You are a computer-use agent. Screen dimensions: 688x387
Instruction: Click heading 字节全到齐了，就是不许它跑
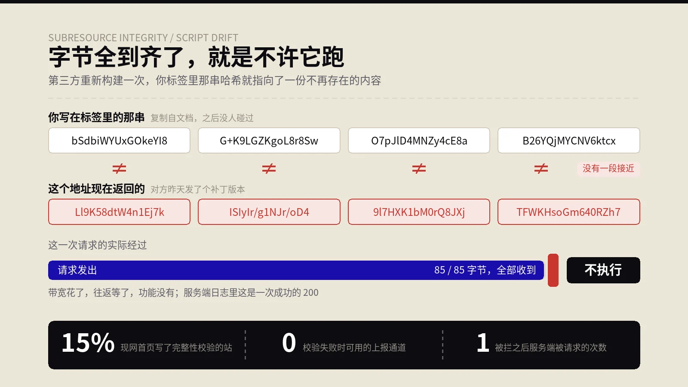196,57
